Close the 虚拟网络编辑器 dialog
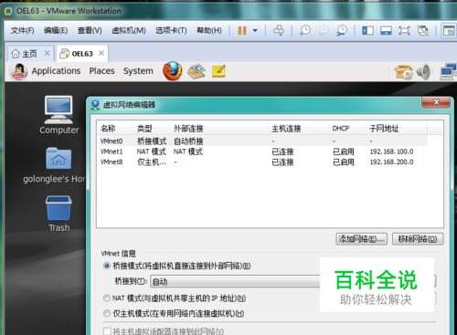This screenshot has width=457, height=335. pos(436,102)
